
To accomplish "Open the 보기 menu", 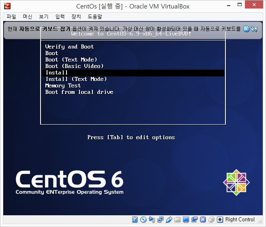I will (44, 17).
